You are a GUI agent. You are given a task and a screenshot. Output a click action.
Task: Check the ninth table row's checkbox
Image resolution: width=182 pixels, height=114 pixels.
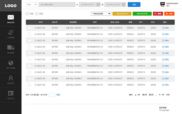[x=30, y=78]
